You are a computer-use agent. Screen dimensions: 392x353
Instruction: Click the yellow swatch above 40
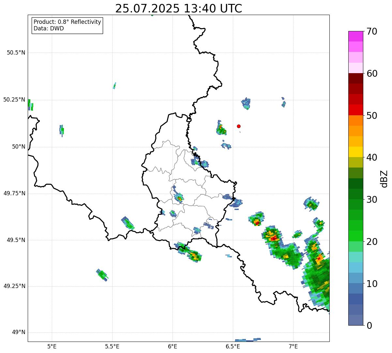tap(356, 152)
